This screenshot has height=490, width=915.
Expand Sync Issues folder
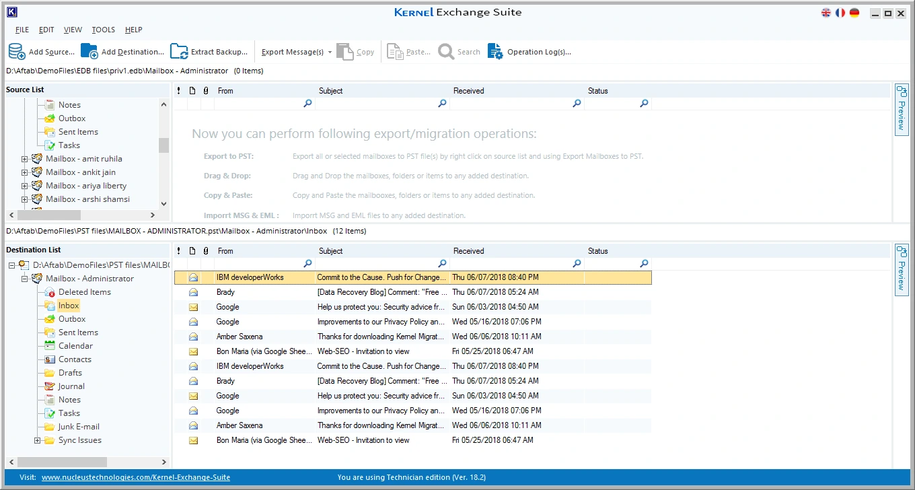(x=37, y=440)
